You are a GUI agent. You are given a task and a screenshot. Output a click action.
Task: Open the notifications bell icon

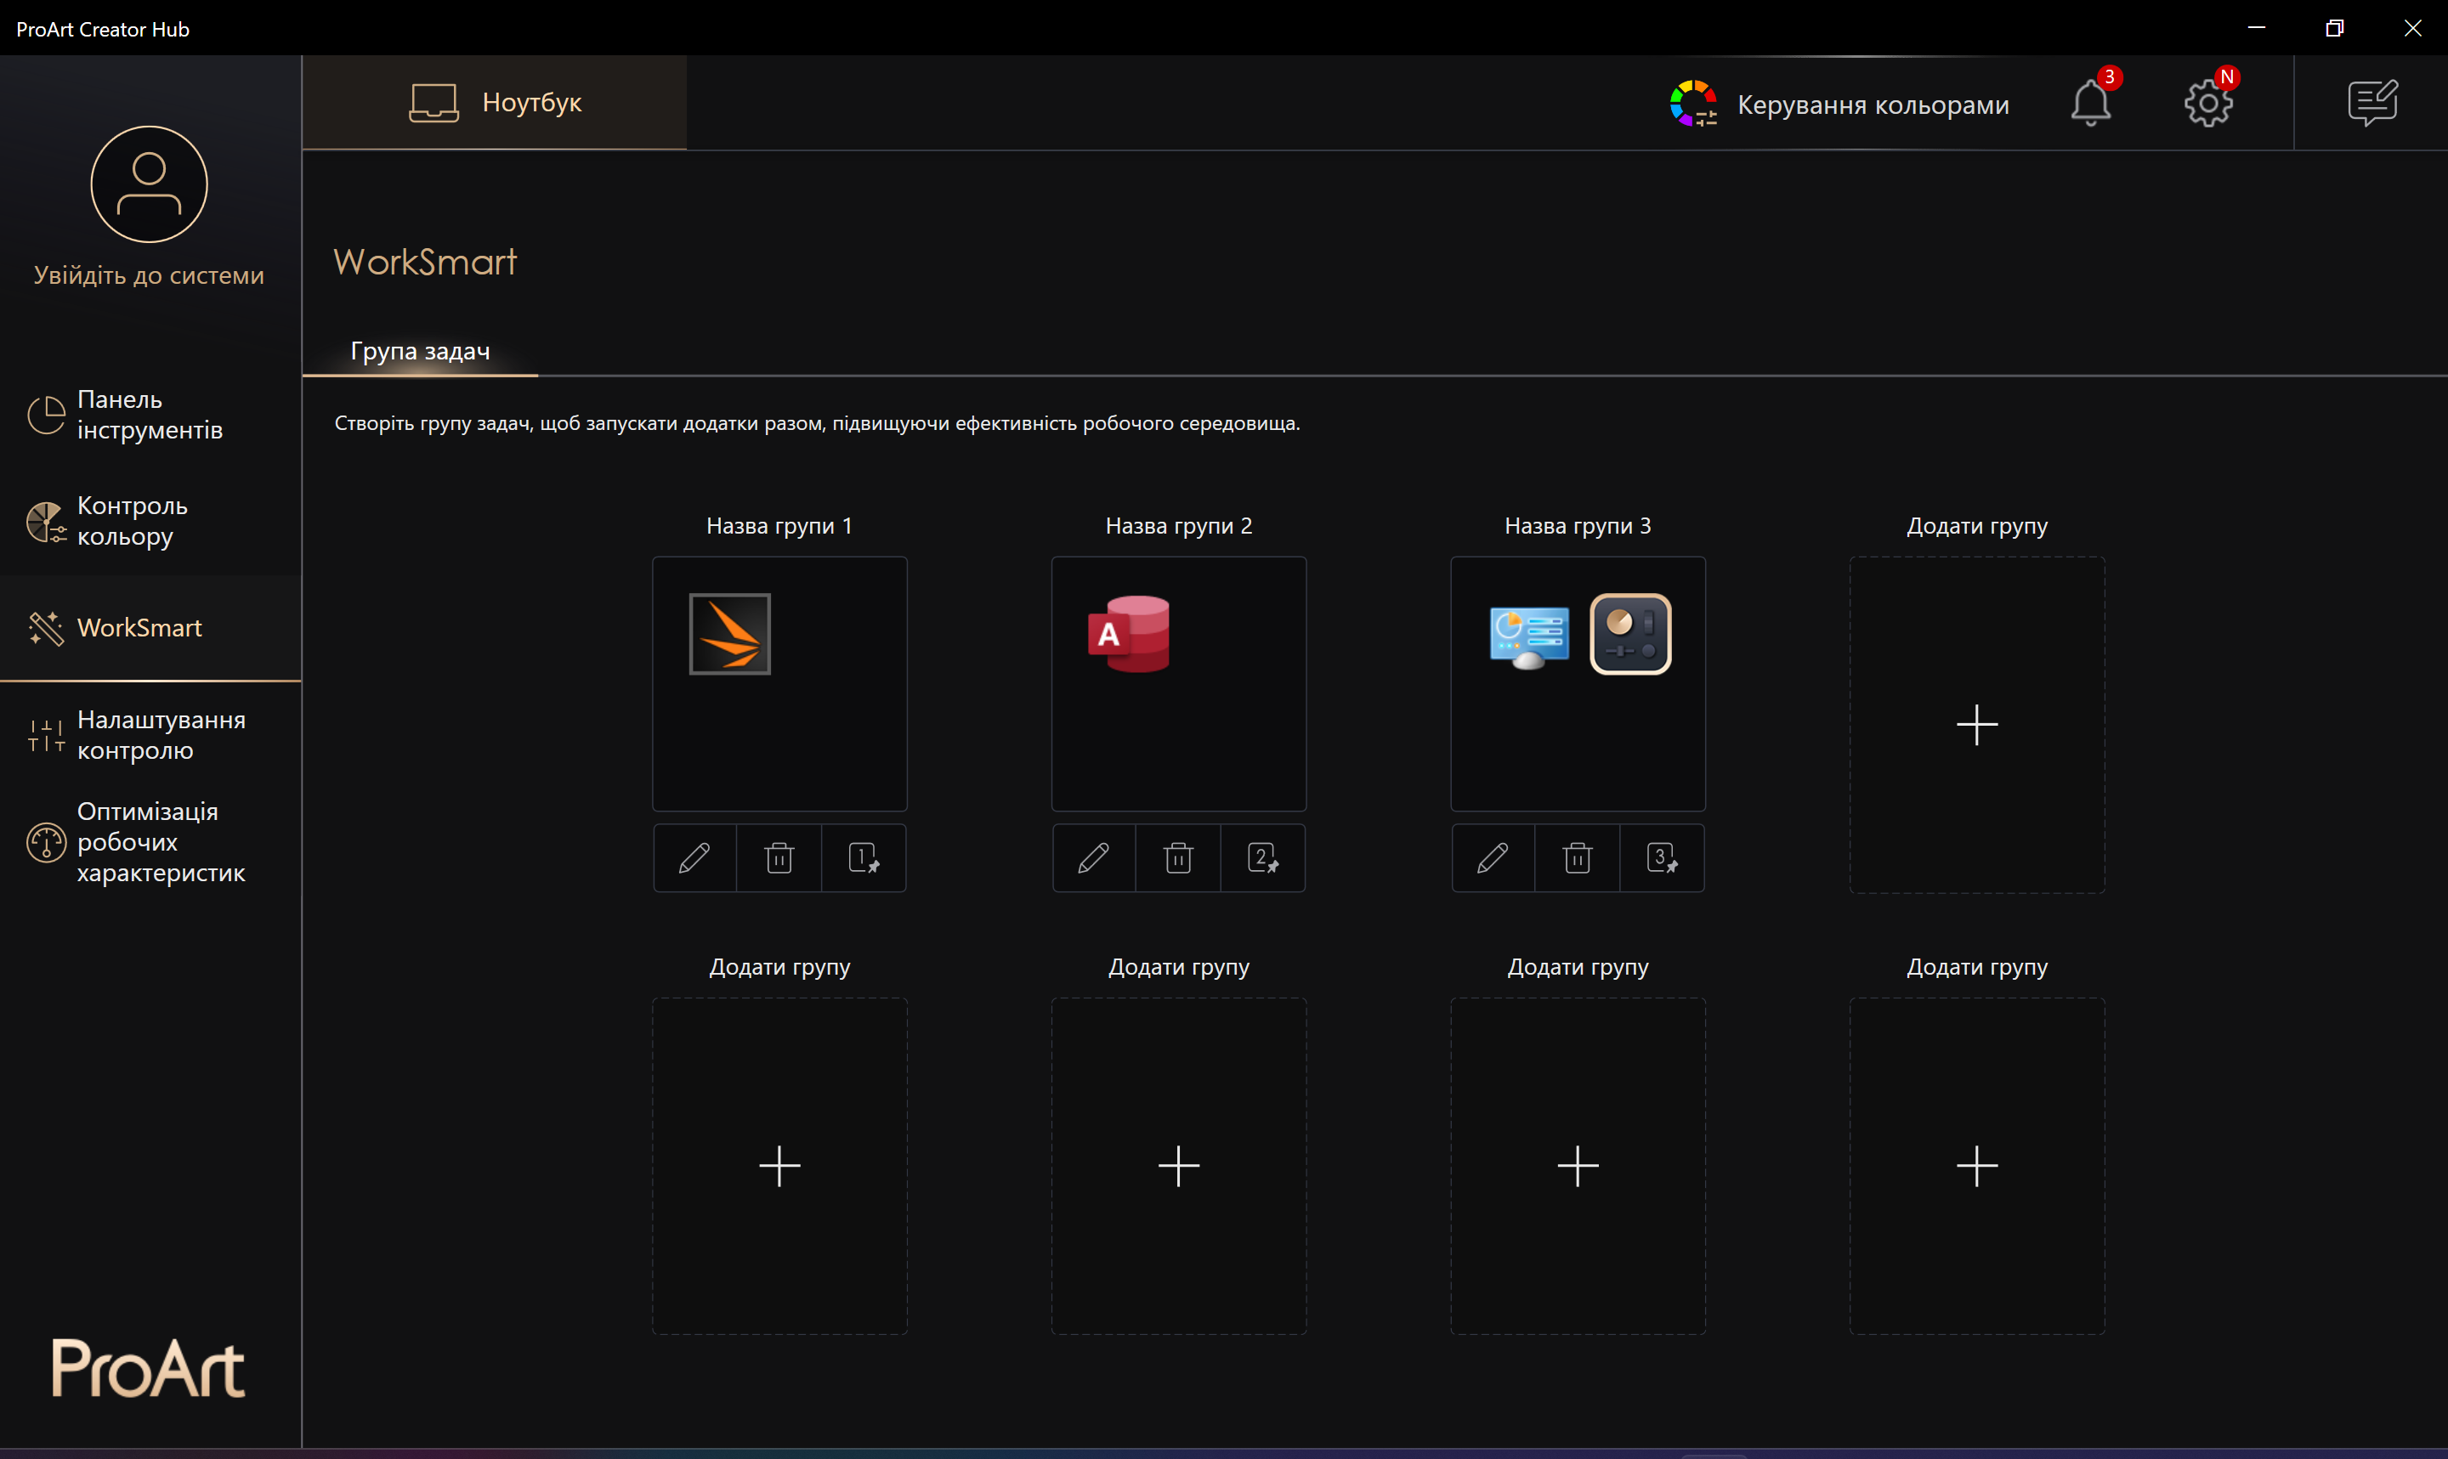point(2090,102)
